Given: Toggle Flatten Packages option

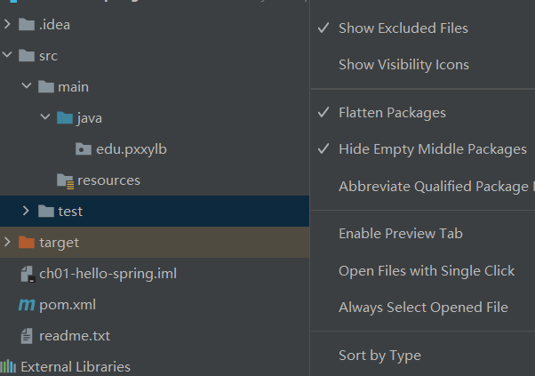Looking at the screenshot, I should point(392,113).
